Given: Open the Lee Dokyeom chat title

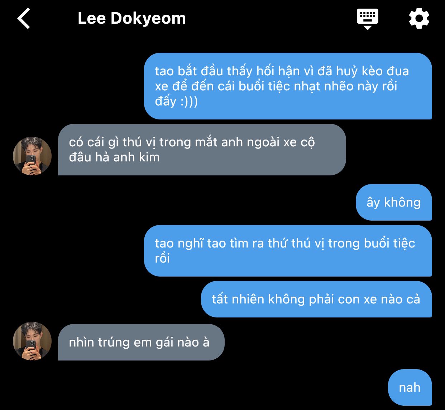Looking at the screenshot, I should click(132, 18).
